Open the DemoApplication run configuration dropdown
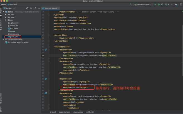Image resolution: width=183 pixels, height=114 pixels. [143, 4]
